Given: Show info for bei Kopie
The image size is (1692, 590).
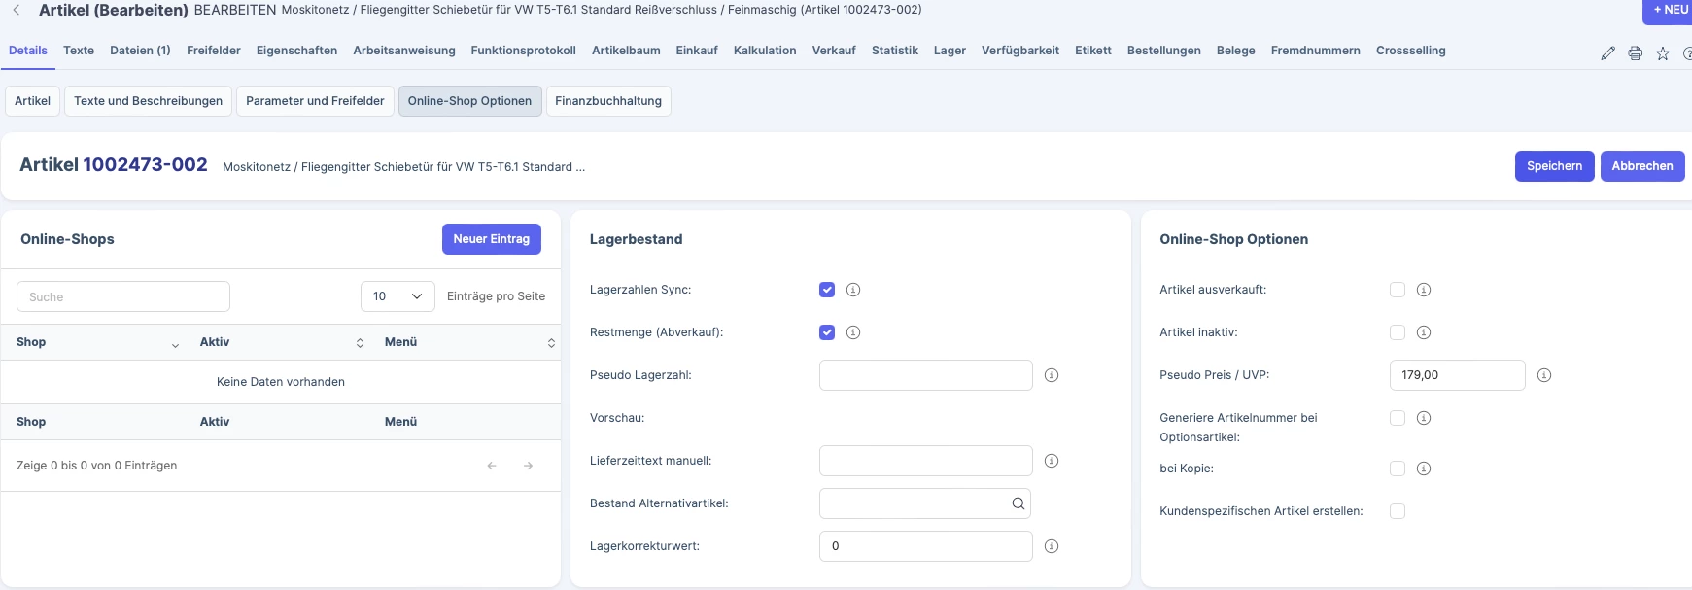Looking at the screenshot, I should [1424, 469].
